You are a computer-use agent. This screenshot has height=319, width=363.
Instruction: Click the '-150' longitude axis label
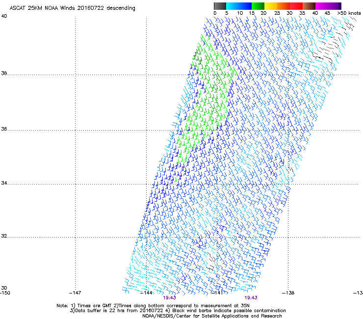[x=5, y=293]
